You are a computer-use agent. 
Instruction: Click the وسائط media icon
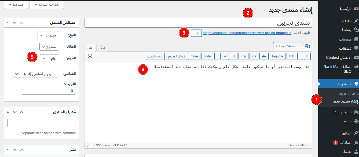click(x=356, y=30)
